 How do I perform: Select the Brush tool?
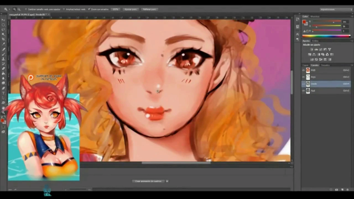pos(3,54)
